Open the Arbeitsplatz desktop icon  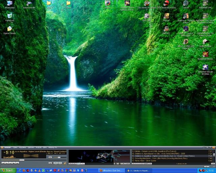click(x=9, y=4)
